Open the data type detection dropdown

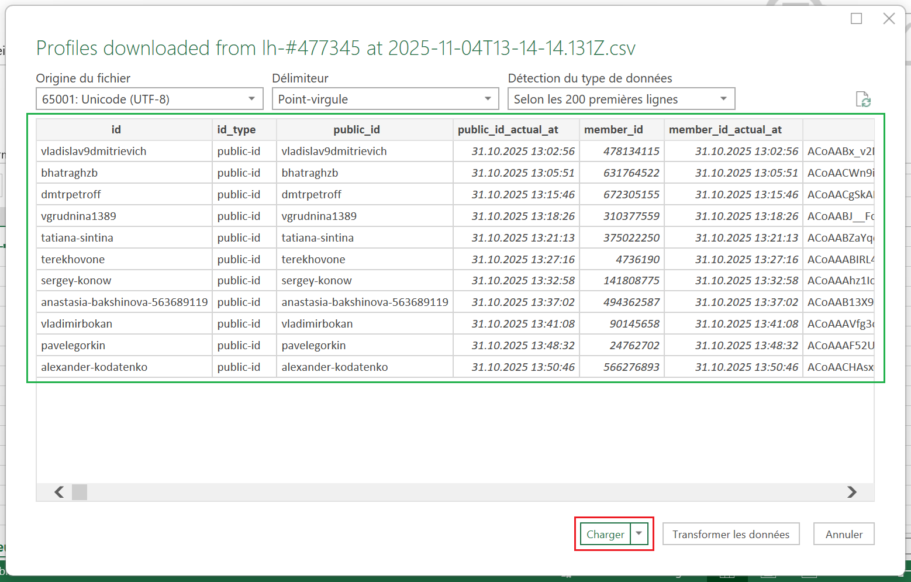[x=621, y=99]
